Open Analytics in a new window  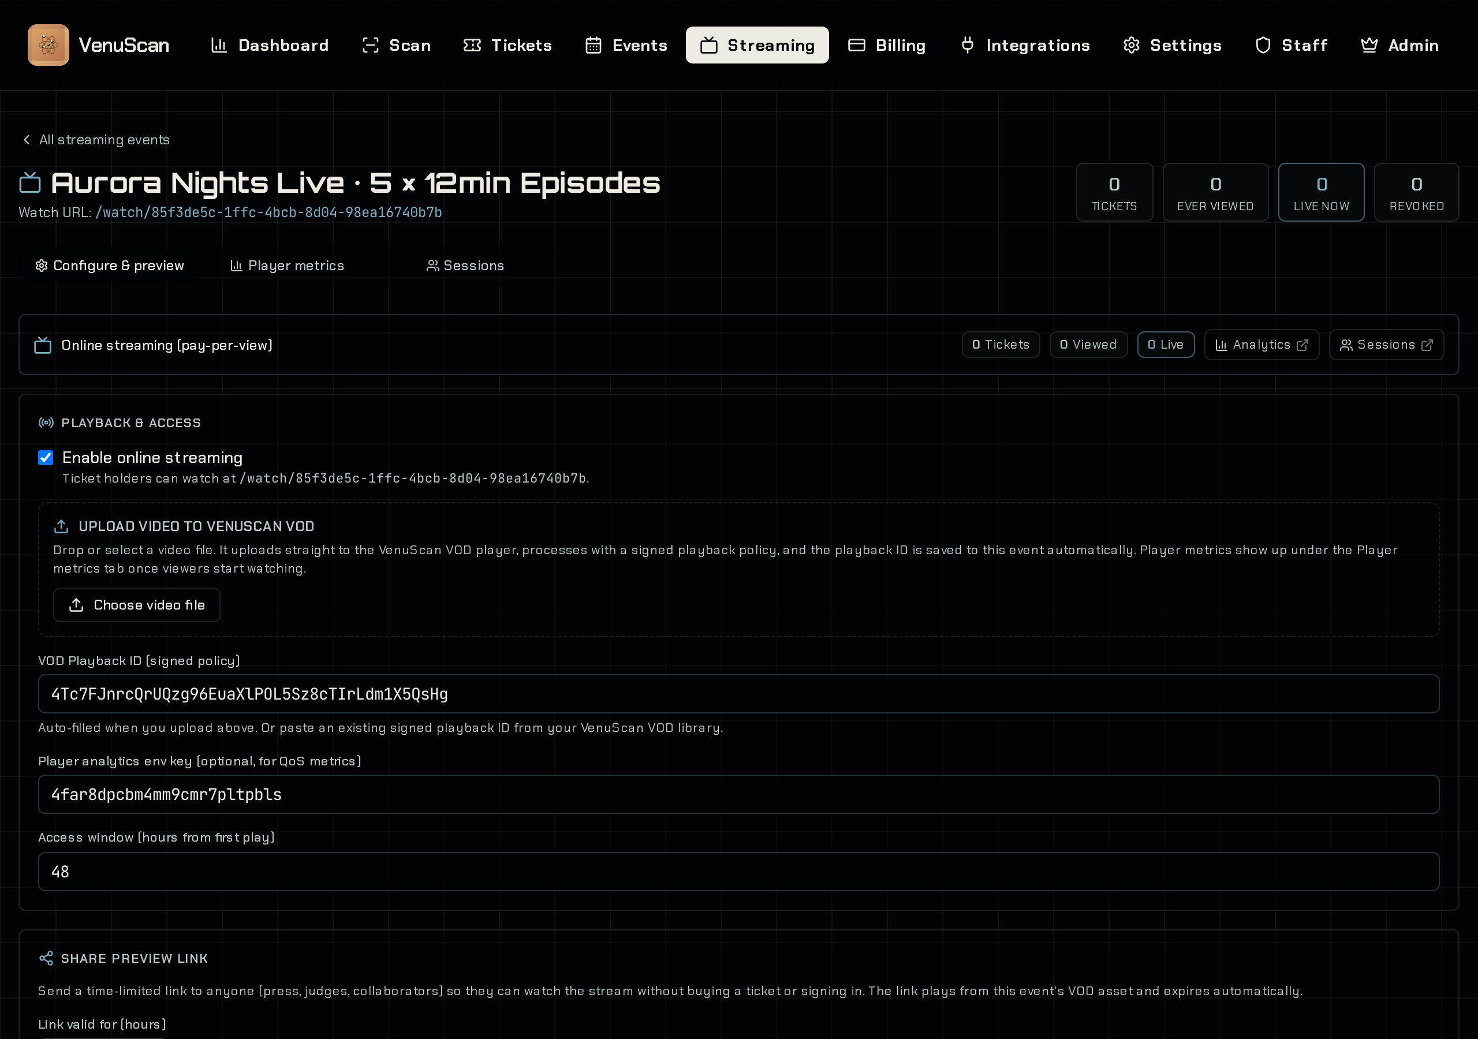click(1261, 345)
